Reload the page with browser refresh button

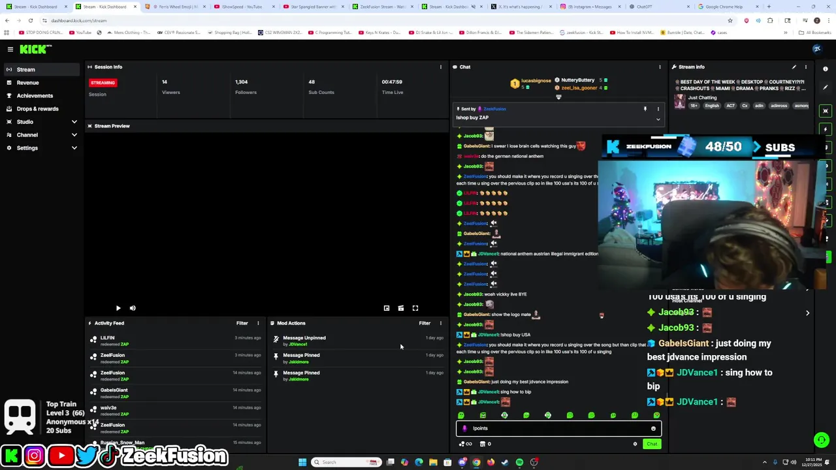click(30, 20)
